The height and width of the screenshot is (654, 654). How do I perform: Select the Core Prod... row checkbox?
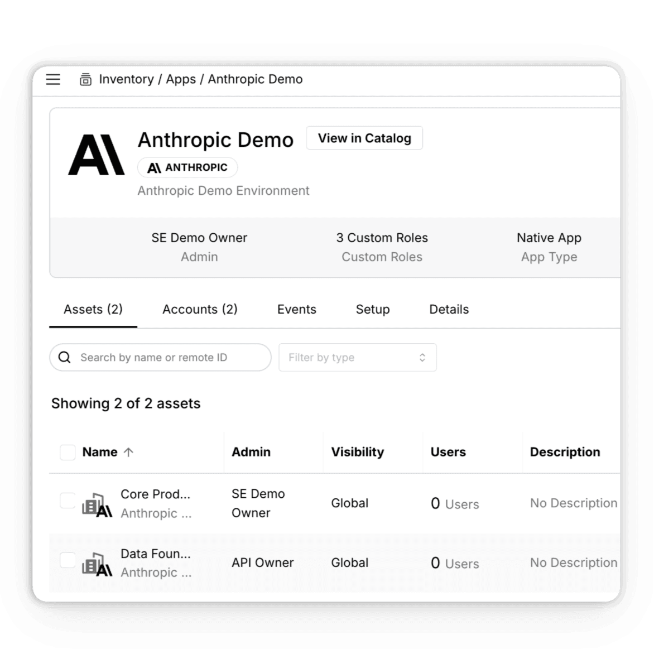(68, 501)
